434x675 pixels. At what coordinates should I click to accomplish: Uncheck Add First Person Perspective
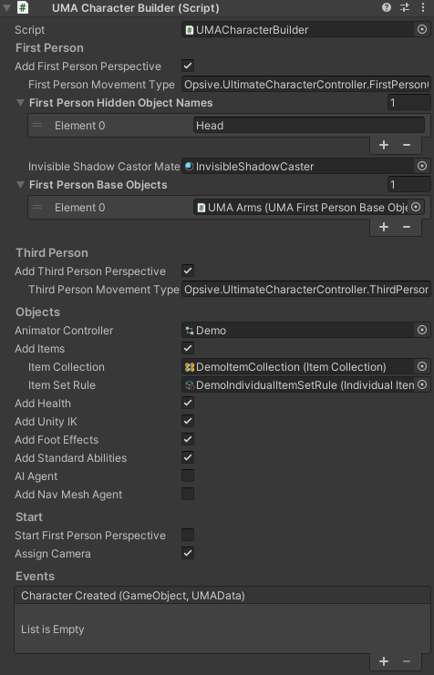(x=188, y=66)
